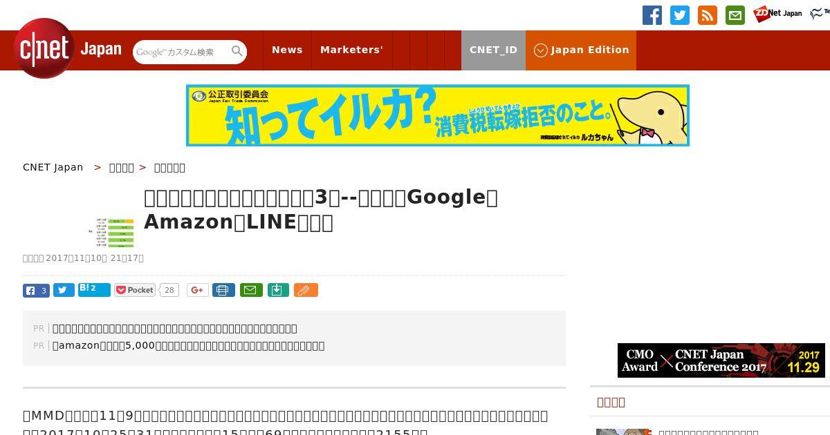The width and height of the screenshot is (830, 435).
Task: Email this article via green envelope
Action: 251,290
